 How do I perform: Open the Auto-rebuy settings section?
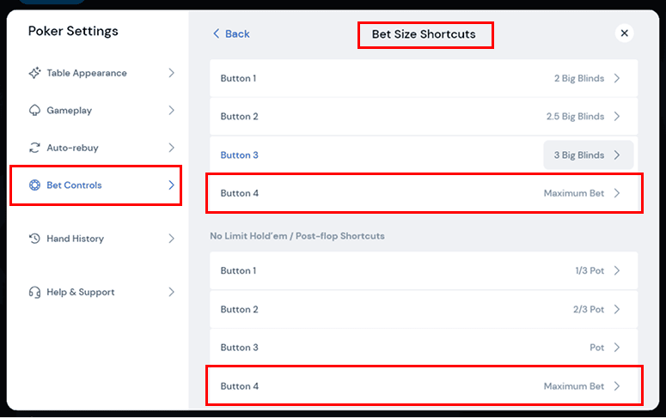pyautogui.click(x=102, y=148)
